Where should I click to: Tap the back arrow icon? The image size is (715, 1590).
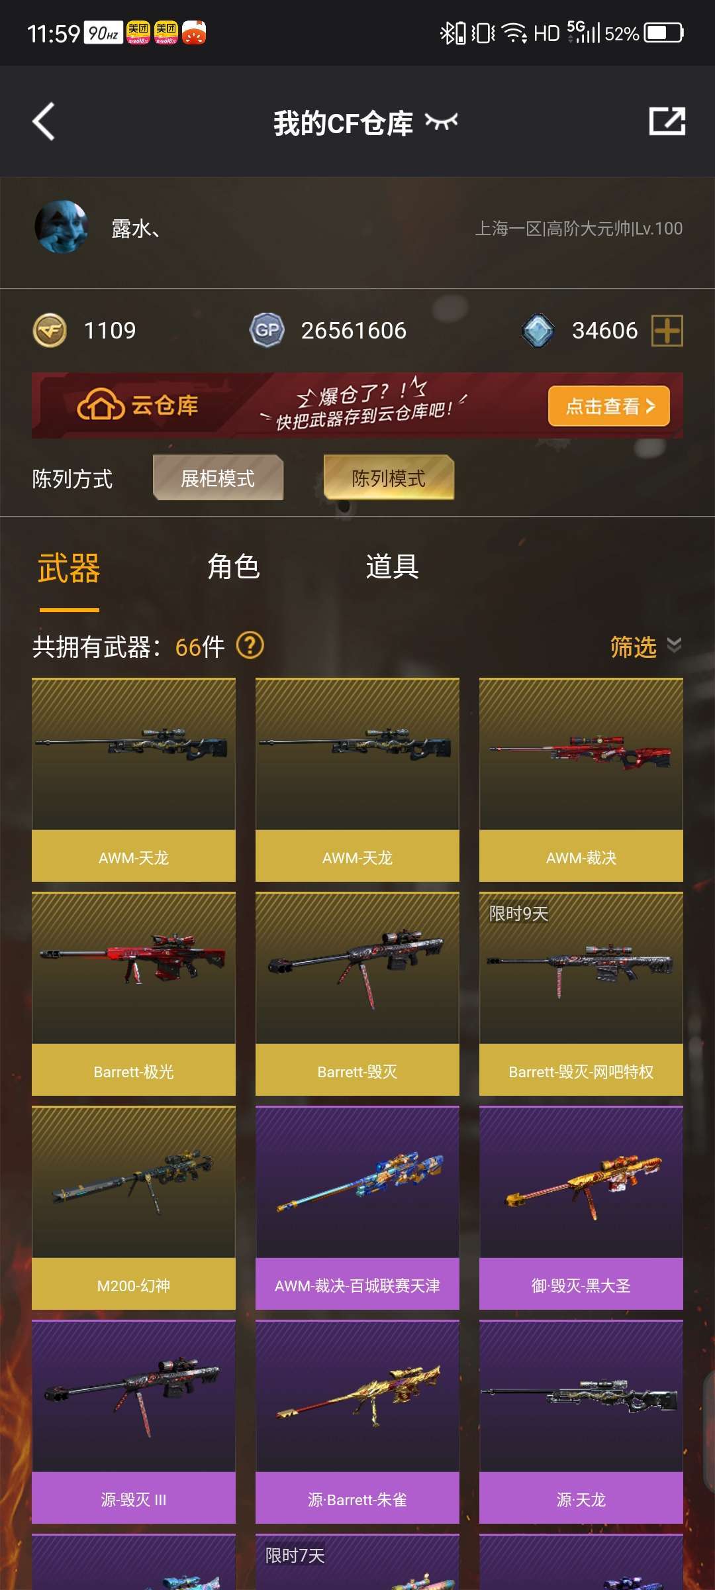(44, 122)
